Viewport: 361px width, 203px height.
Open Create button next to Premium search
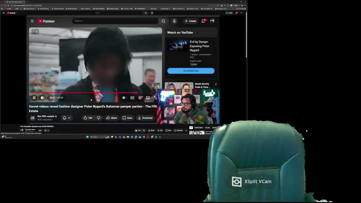click(x=190, y=21)
